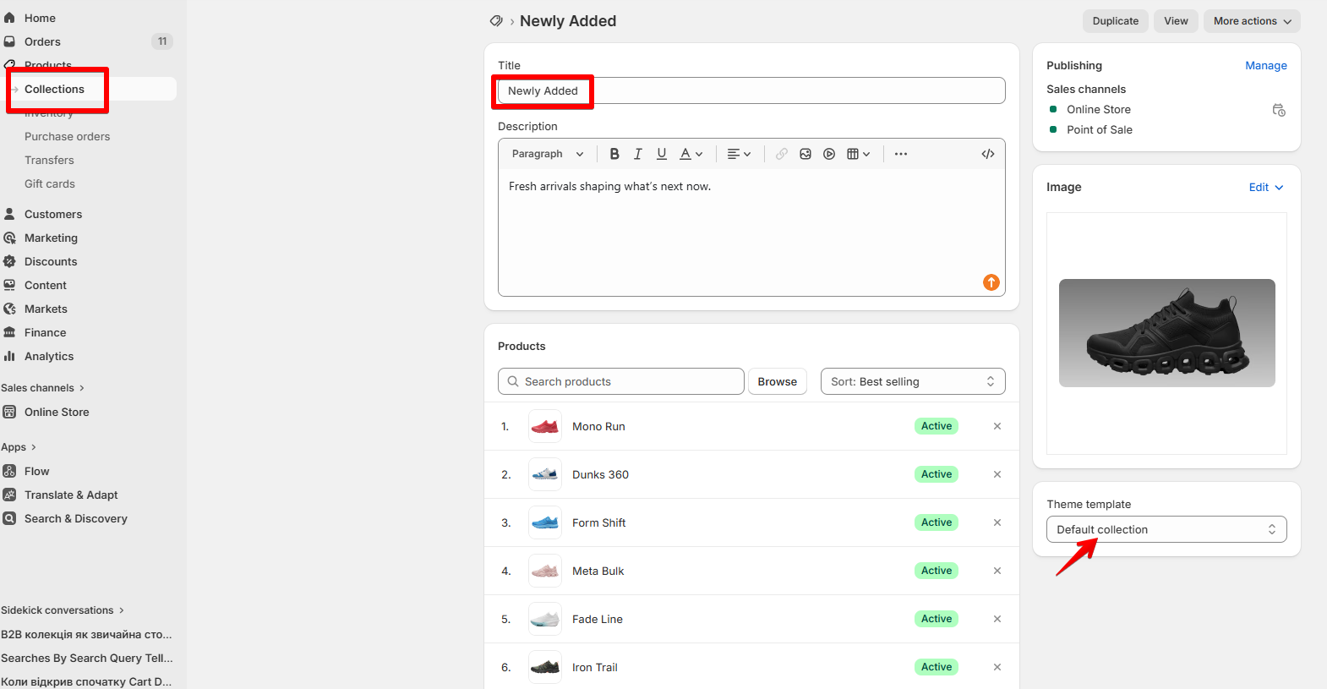Click the collections breadcrumb tag icon
The height and width of the screenshot is (689, 1327).
(496, 21)
